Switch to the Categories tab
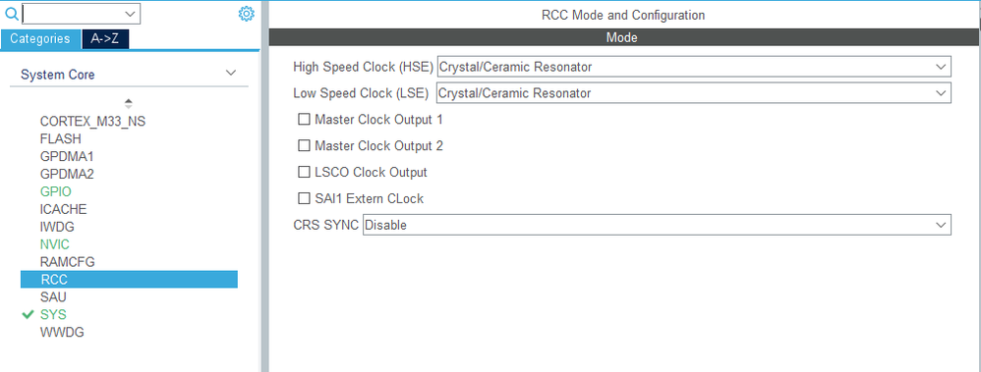The image size is (981, 372). tap(40, 38)
